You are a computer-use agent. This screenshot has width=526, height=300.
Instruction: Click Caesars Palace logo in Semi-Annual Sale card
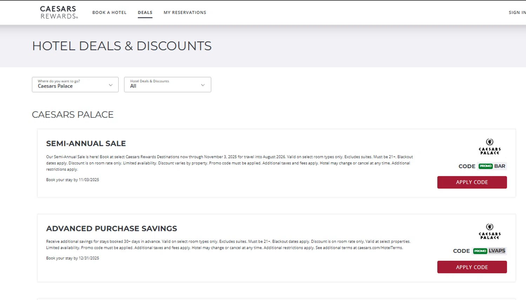(x=490, y=146)
